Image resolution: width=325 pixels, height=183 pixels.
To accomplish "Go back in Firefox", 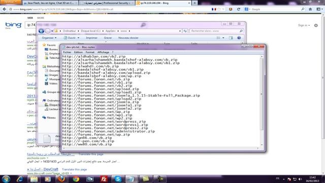I will coord(5,9).
